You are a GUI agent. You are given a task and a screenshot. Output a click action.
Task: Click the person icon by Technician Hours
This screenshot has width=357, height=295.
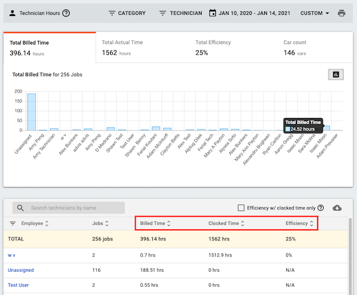(x=12, y=13)
